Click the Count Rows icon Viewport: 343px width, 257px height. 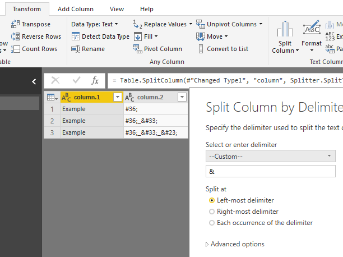(x=15, y=49)
